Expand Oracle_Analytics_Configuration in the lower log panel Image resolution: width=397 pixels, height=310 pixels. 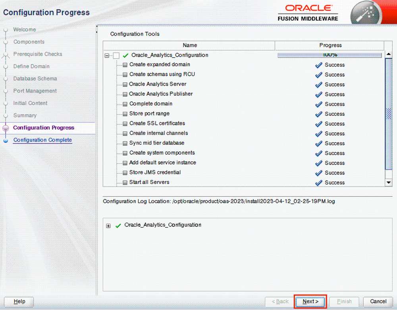click(108, 226)
